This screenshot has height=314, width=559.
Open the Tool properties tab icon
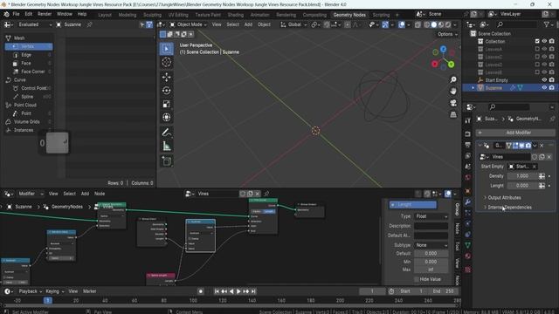click(x=468, y=120)
